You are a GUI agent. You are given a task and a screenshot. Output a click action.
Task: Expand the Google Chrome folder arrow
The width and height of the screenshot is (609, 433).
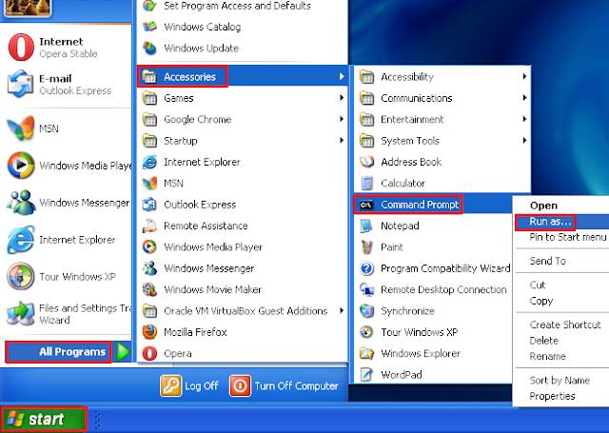(342, 119)
